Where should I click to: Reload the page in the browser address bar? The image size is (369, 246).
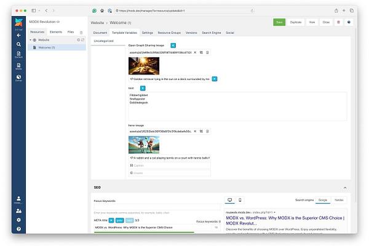(252, 10)
